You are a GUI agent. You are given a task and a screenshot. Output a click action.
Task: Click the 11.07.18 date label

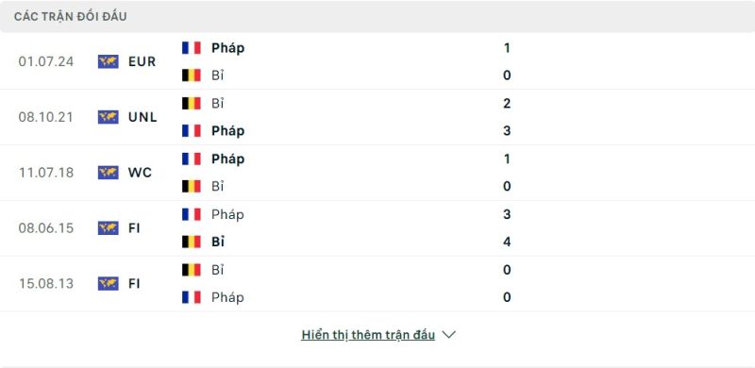click(46, 173)
